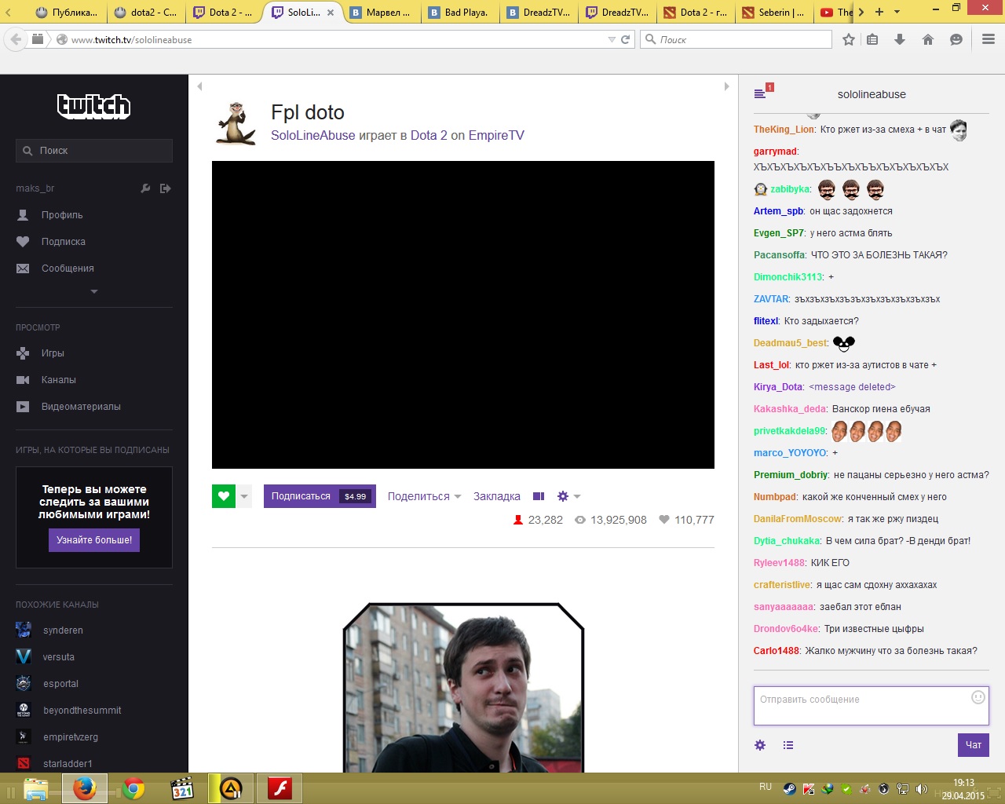Switch to theater mode icon
1005x804 pixels.
[x=539, y=496]
